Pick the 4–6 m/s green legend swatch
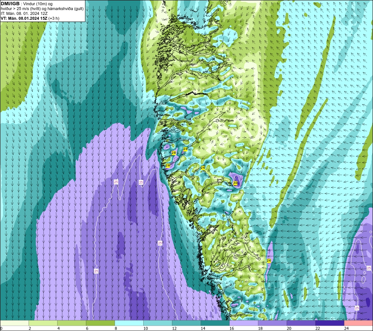This screenshot has width=373, height=331. pyautogui.click(x=72, y=323)
